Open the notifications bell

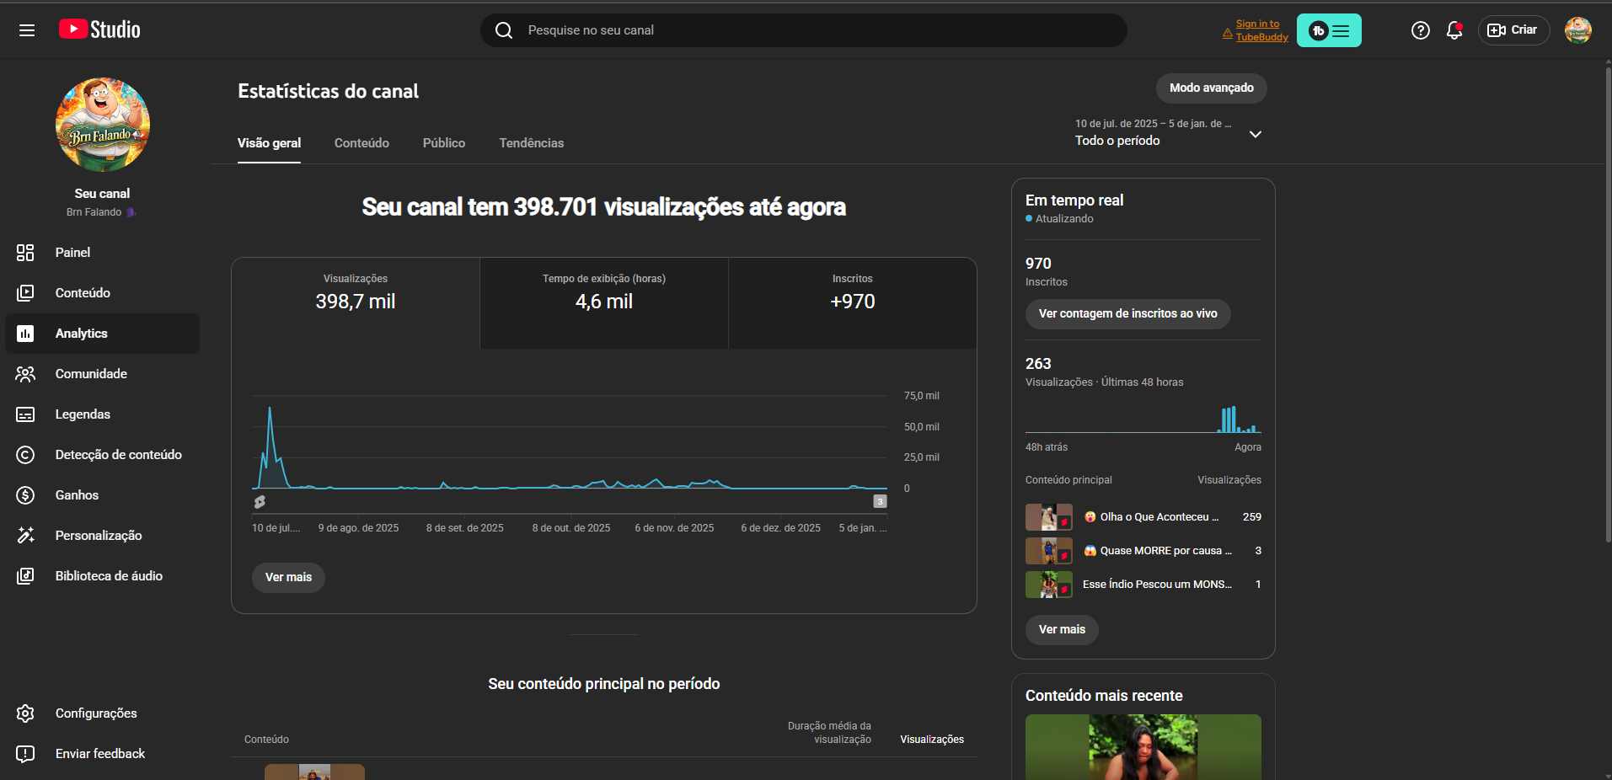click(x=1454, y=30)
